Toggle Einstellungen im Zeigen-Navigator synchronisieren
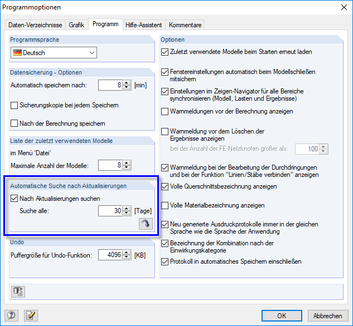The image size is (353, 326). tap(165, 92)
